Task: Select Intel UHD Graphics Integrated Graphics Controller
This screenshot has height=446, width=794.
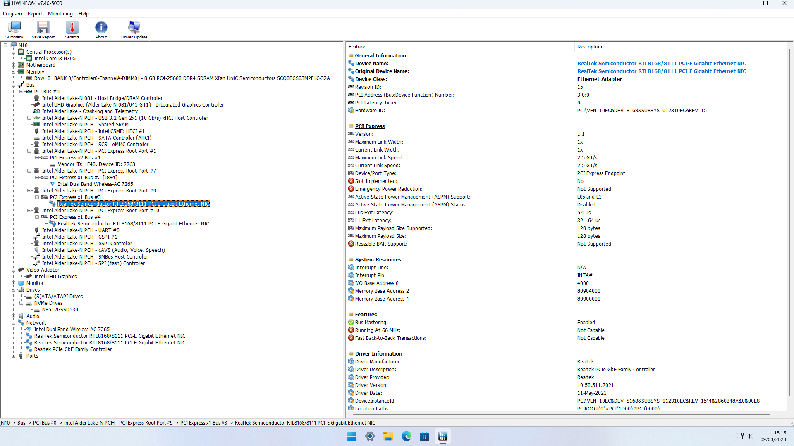Action: (133, 105)
